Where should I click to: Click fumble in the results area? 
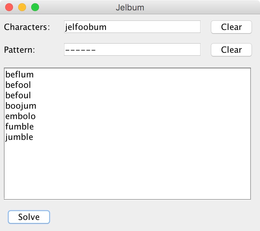(19, 127)
